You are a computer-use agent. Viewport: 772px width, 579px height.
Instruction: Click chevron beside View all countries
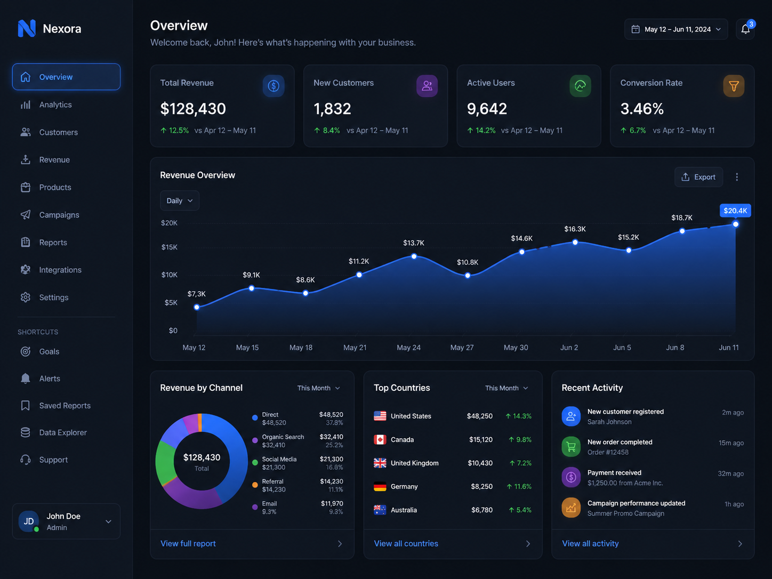(528, 544)
